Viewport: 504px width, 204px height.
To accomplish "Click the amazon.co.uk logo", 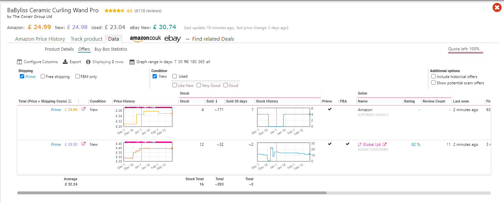I will [x=145, y=38].
